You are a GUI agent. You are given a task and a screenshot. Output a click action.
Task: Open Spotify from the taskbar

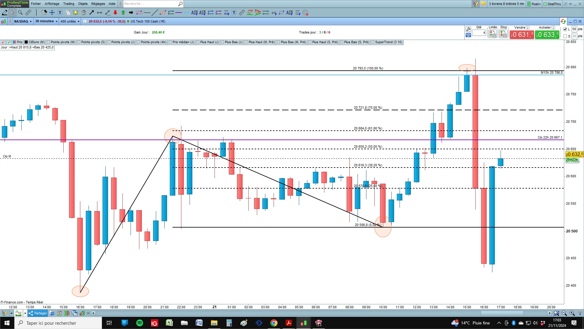click(x=140, y=323)
